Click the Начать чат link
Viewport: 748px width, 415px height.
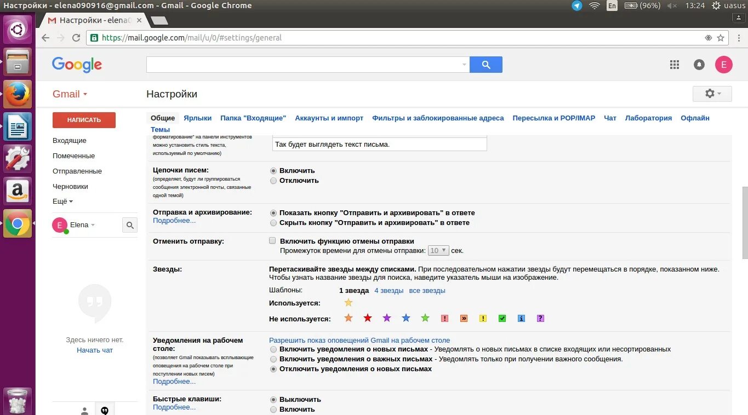95,350
